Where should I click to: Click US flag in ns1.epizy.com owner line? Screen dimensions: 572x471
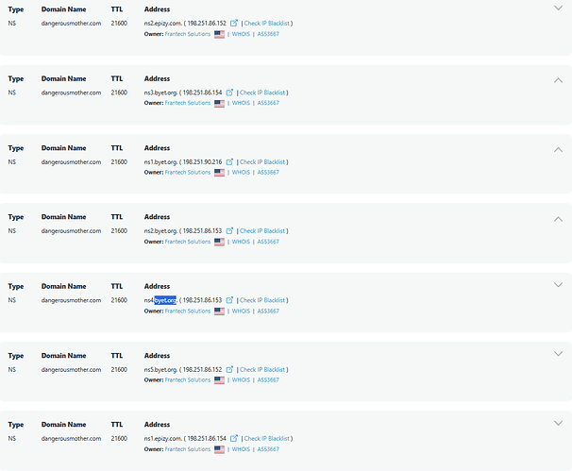(219, 448)
